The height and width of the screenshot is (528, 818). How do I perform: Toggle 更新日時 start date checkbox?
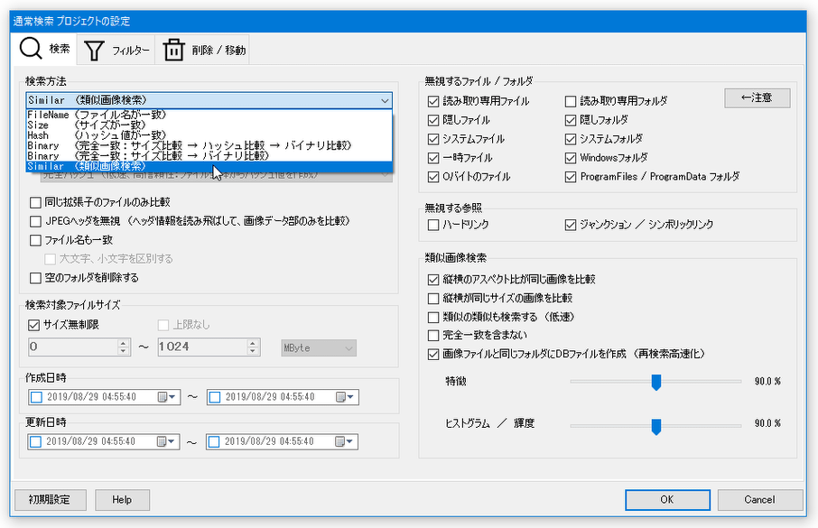coord(35,441)
